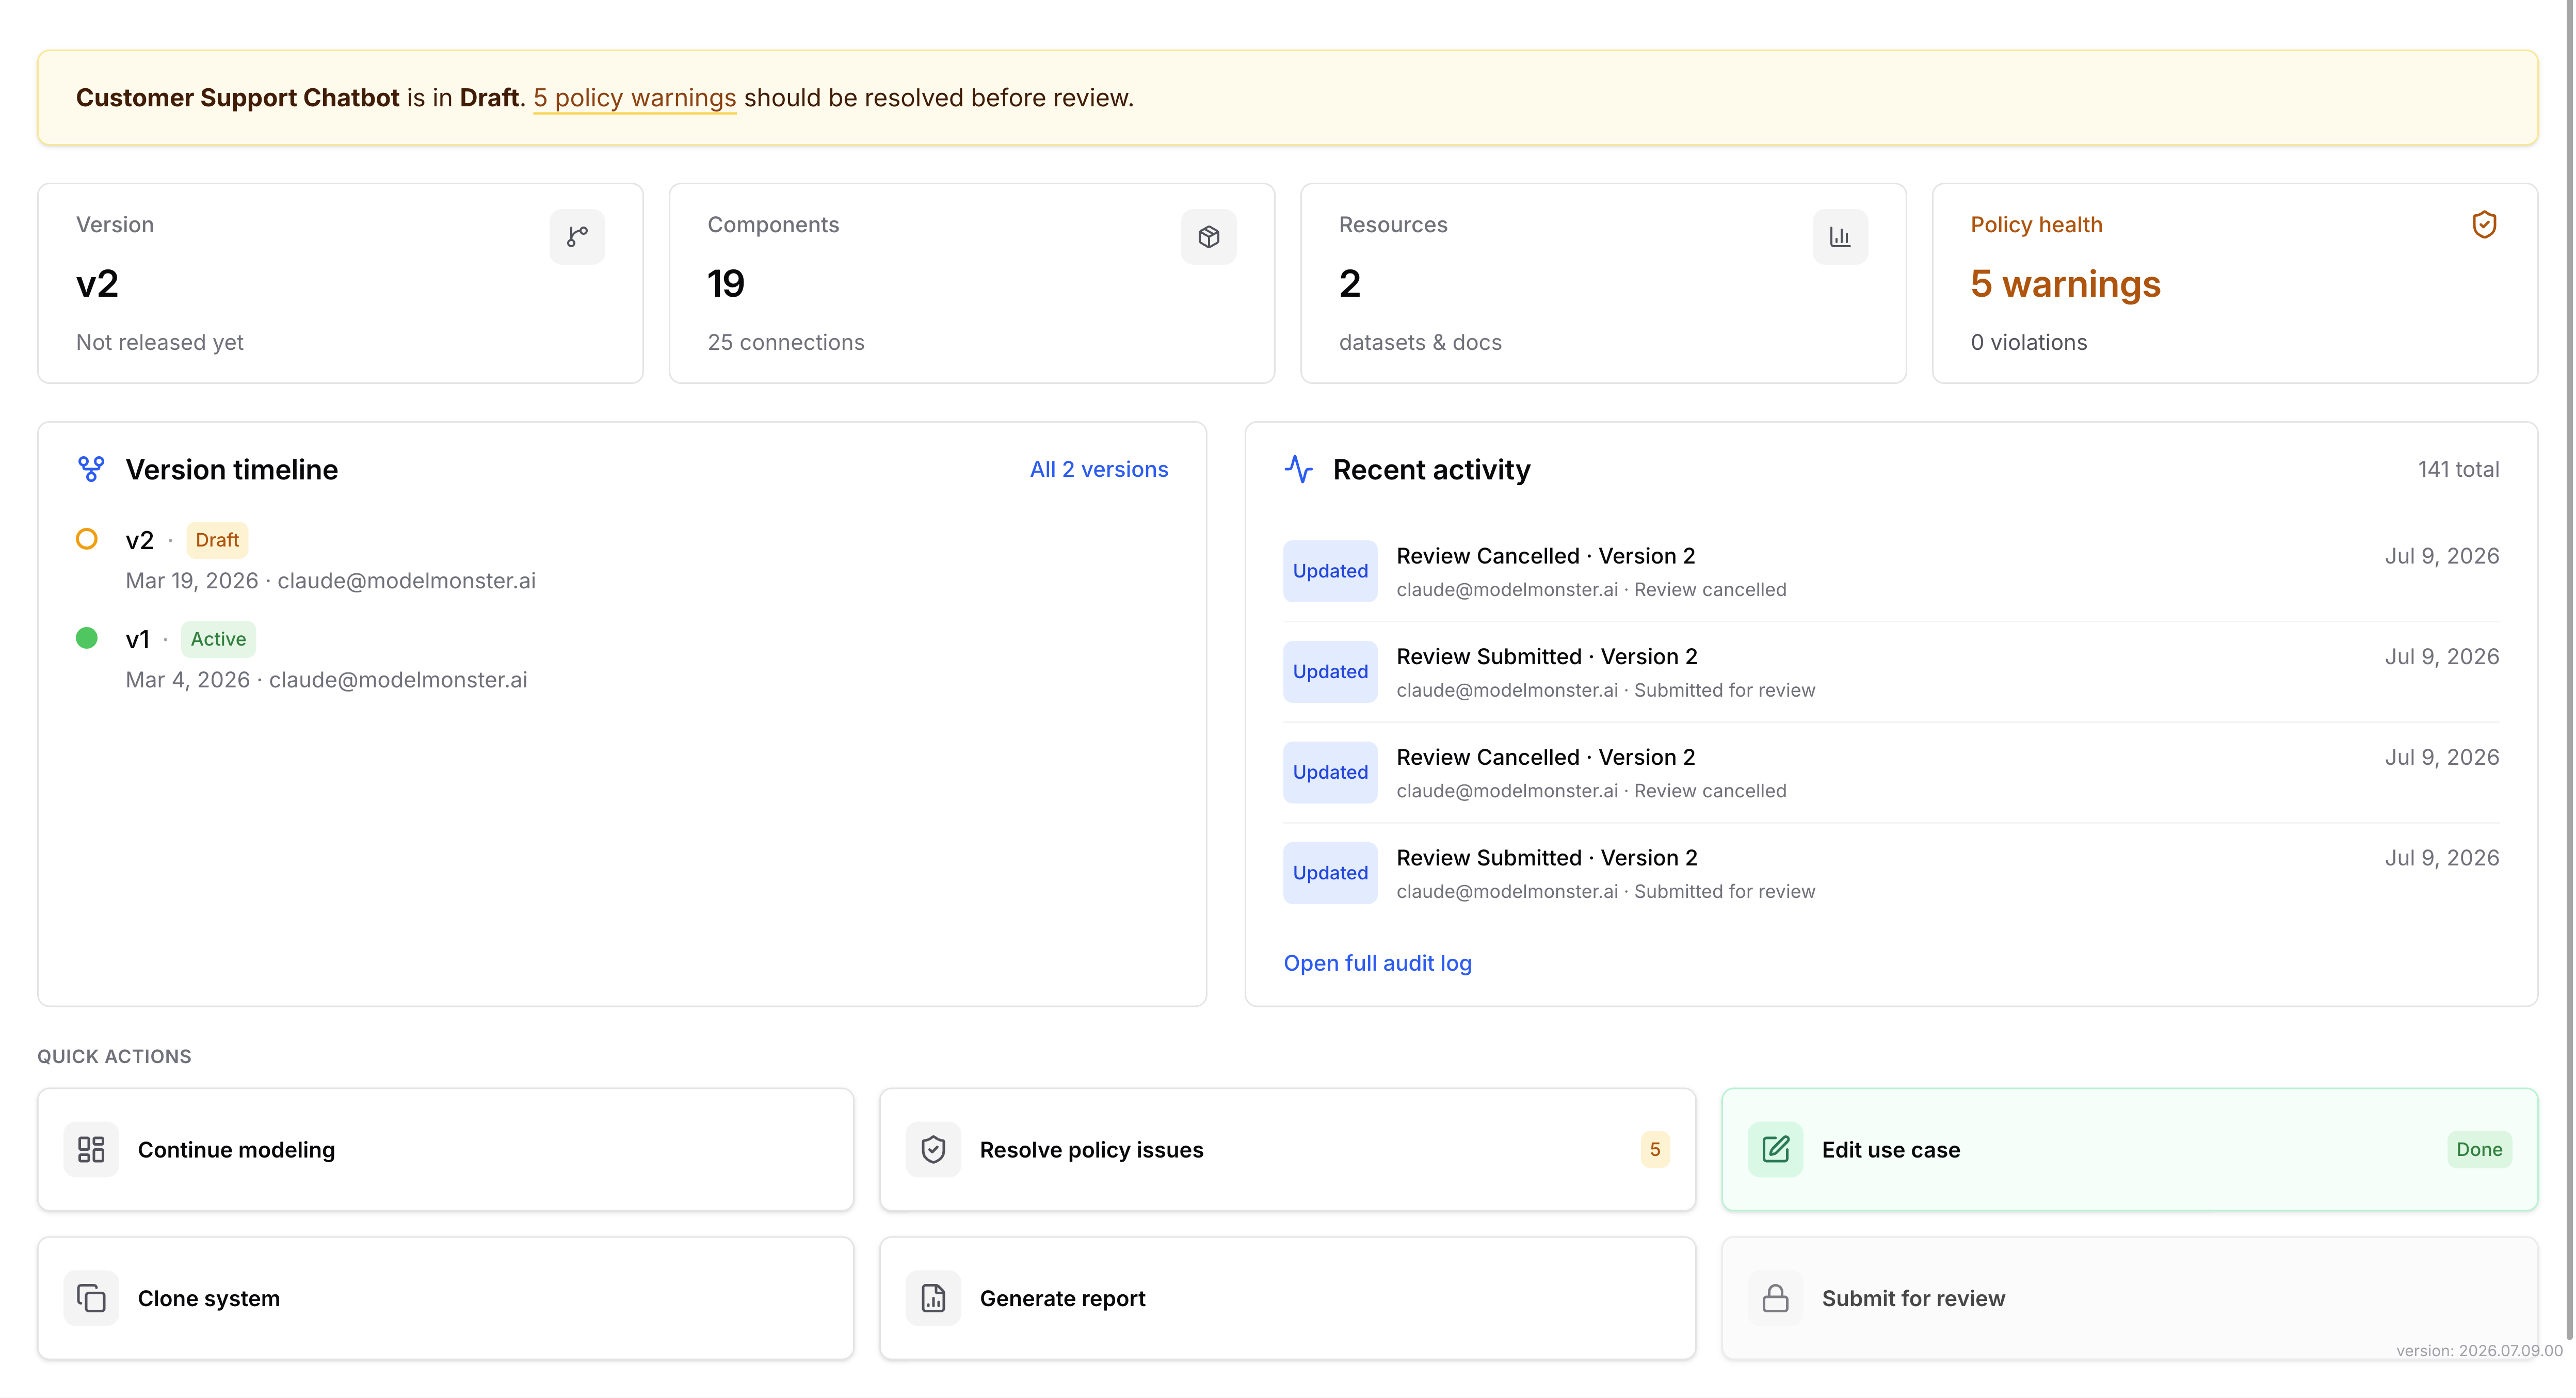2576x1398 pixels.
Task: Click the 5 count badge on Resolve policy issues
Action: 1655,1149
